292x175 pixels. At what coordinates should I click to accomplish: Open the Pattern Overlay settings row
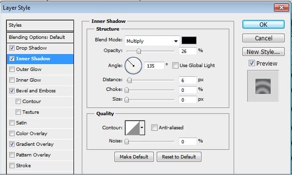coord(40,155)
